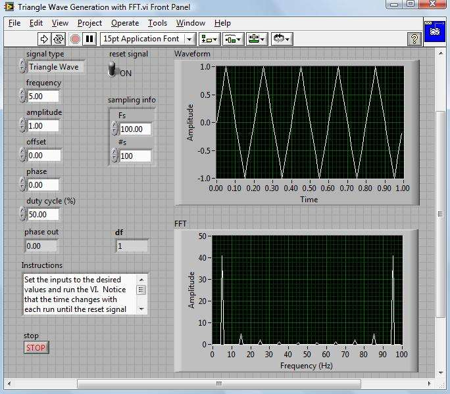Click the FFT graph's 50 amplitude-axis value
This screenshot has height=394, width=450.
click(x=203, y=236)
